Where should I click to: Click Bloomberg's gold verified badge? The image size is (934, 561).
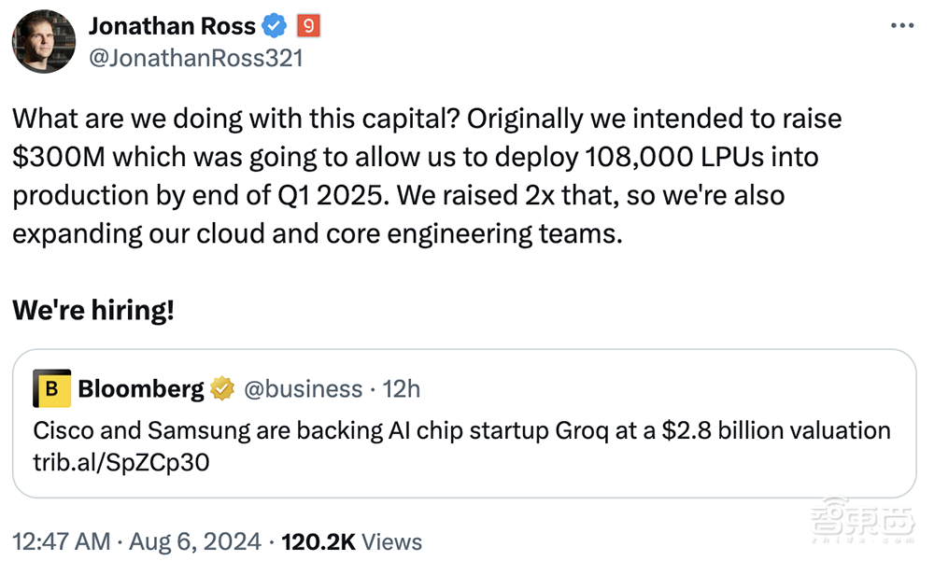[221, 388]
